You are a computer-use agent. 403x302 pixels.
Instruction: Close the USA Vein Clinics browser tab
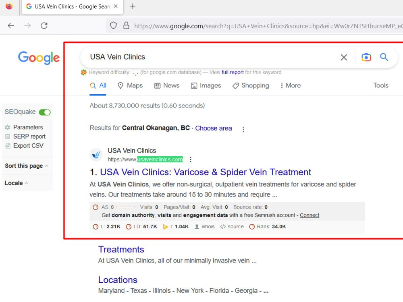pos(116,6)
